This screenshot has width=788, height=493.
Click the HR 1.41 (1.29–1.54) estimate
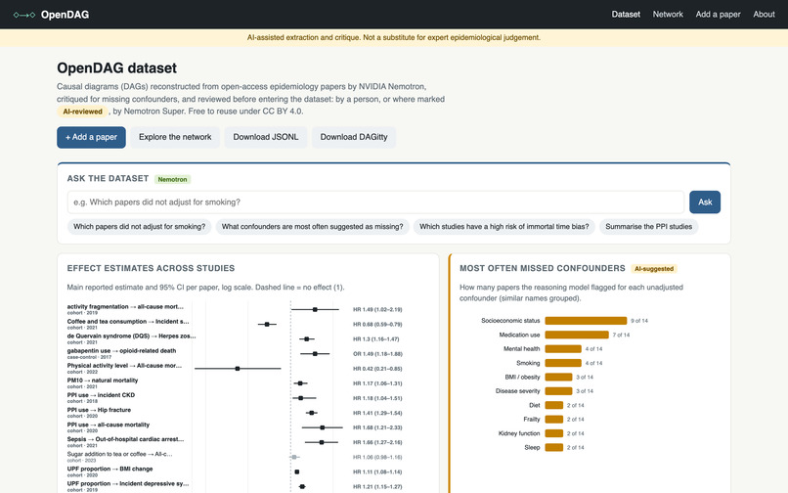(377, 413)
